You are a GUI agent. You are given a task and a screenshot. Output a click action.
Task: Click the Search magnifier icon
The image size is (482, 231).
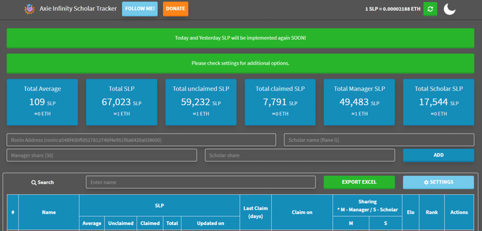34,182
